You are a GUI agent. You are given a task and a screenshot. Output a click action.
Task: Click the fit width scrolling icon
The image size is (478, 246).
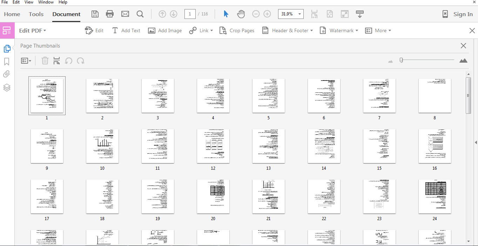tap(314, 14)
